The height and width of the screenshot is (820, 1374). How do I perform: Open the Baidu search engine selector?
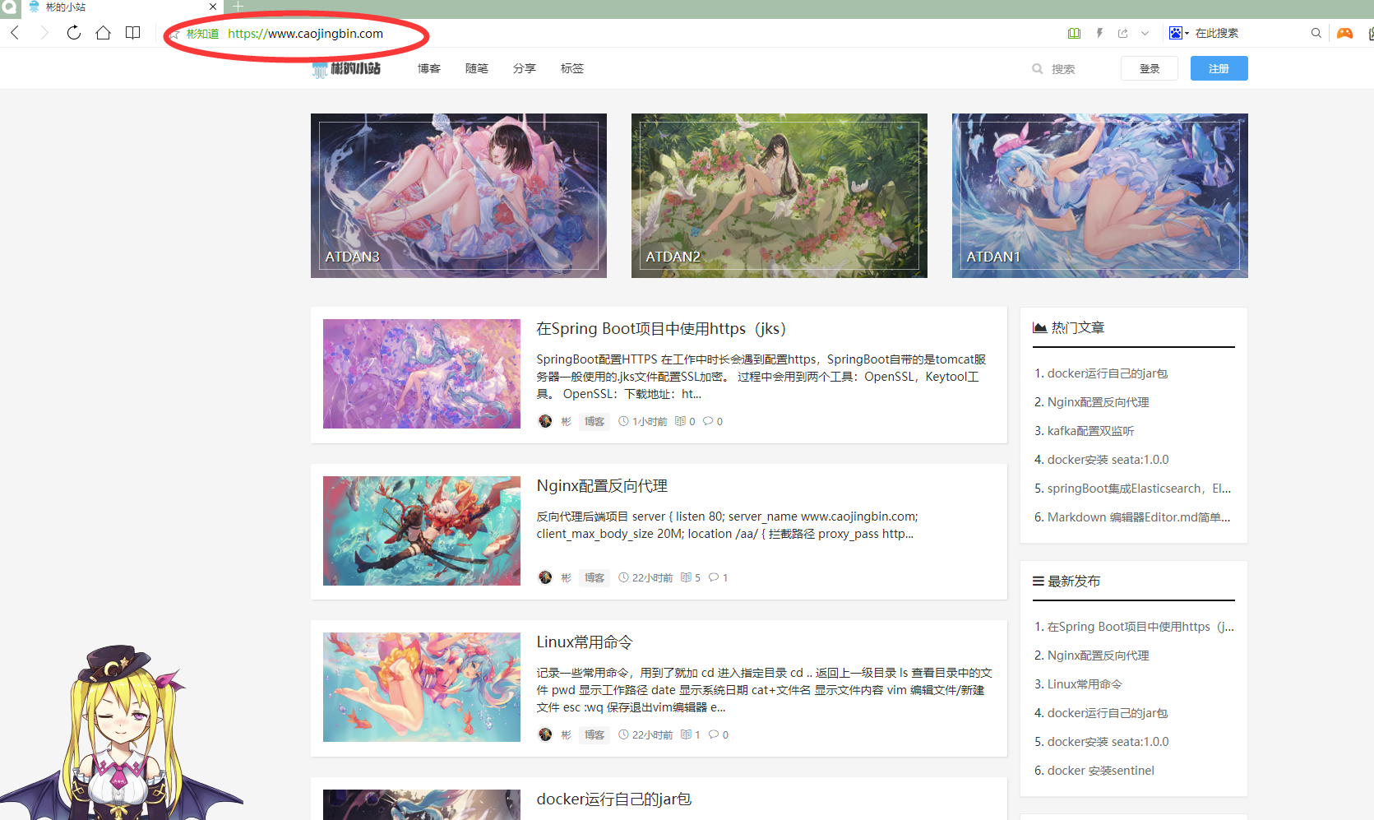1178,33
